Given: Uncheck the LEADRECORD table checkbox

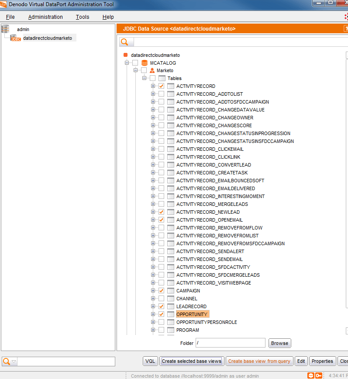Looking at the screenshot, I should [162, 307].
